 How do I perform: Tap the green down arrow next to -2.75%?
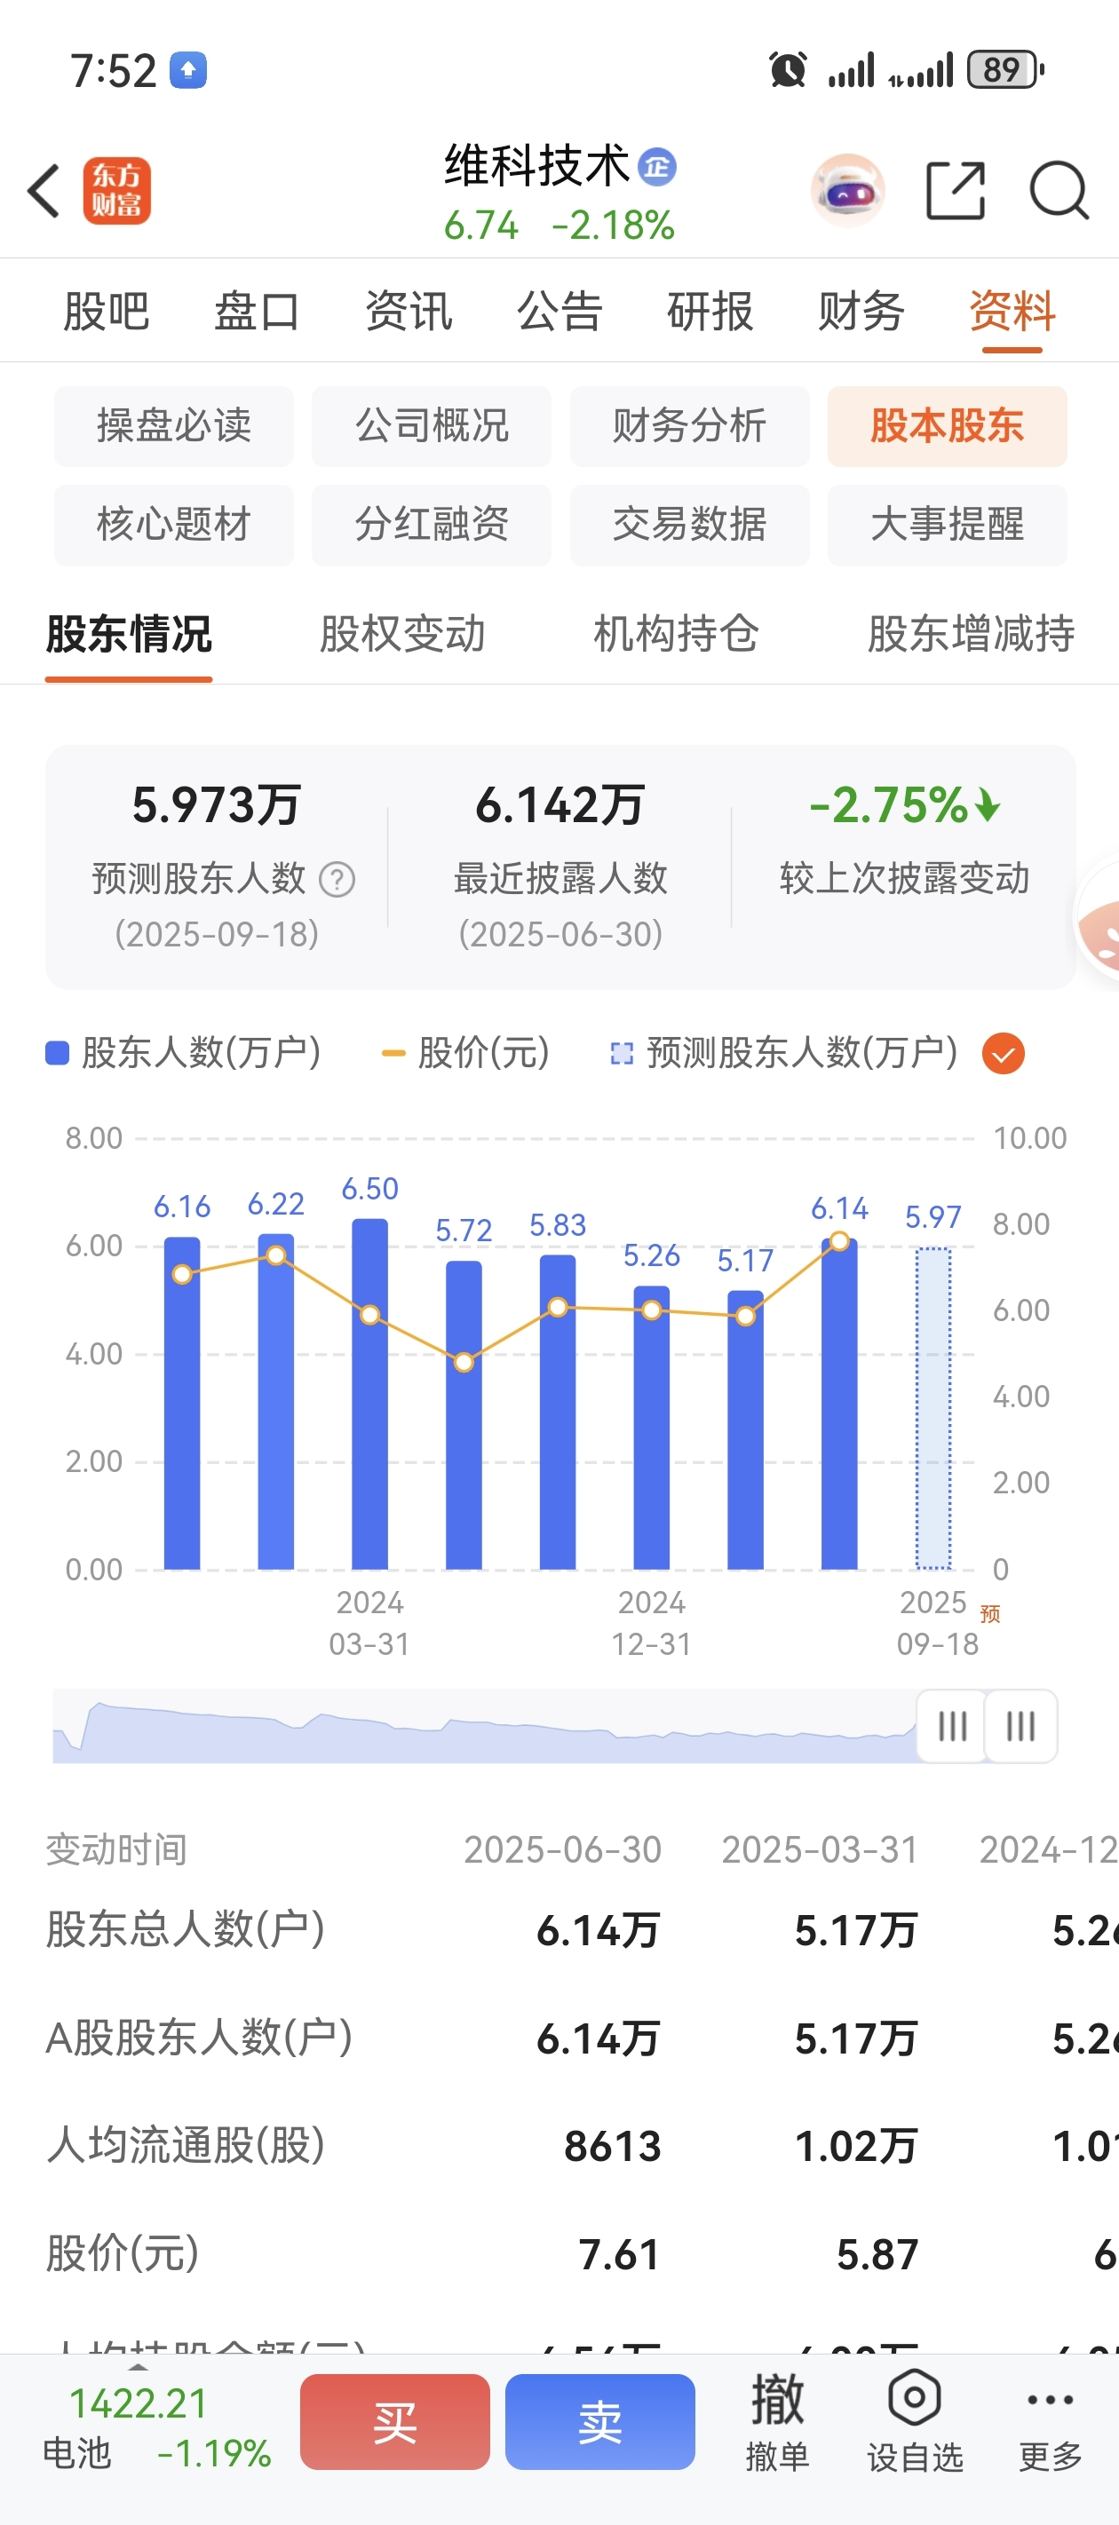point(988,806)
